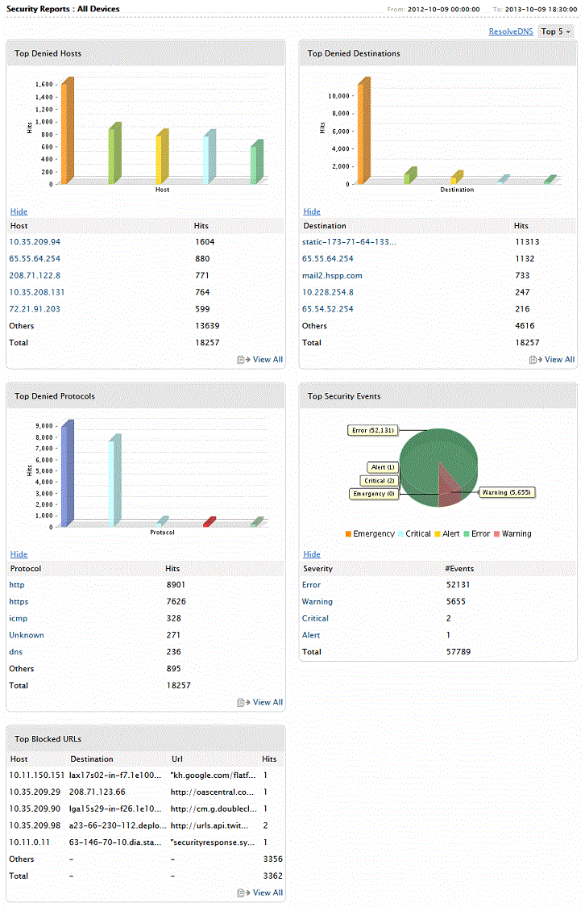This screenshot has width=585, height=907.
Task: Open destination 10.228.254.8
Action: tap(327, 292)
